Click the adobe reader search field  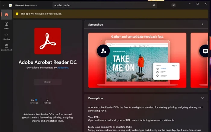click(x=105, y=5)
